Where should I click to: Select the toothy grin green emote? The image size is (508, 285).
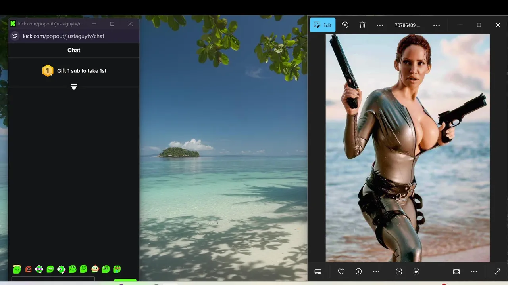click(50, 269)
